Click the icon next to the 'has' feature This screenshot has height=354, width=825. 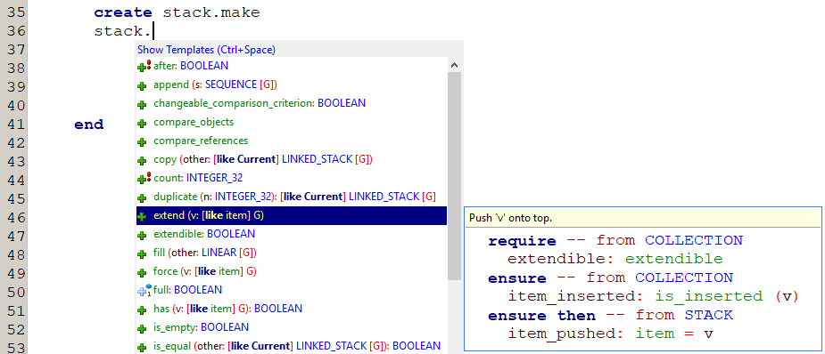(x=142, y=310)
